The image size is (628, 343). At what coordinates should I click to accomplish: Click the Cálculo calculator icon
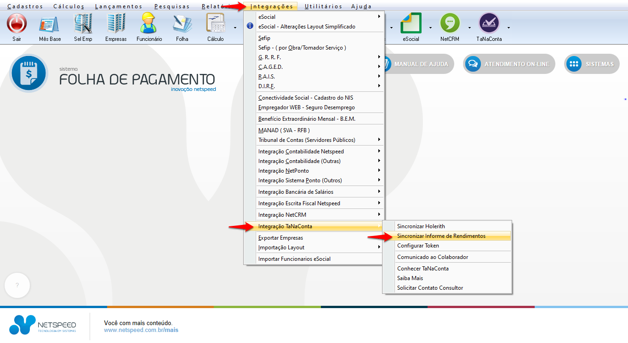coord(215,23)
